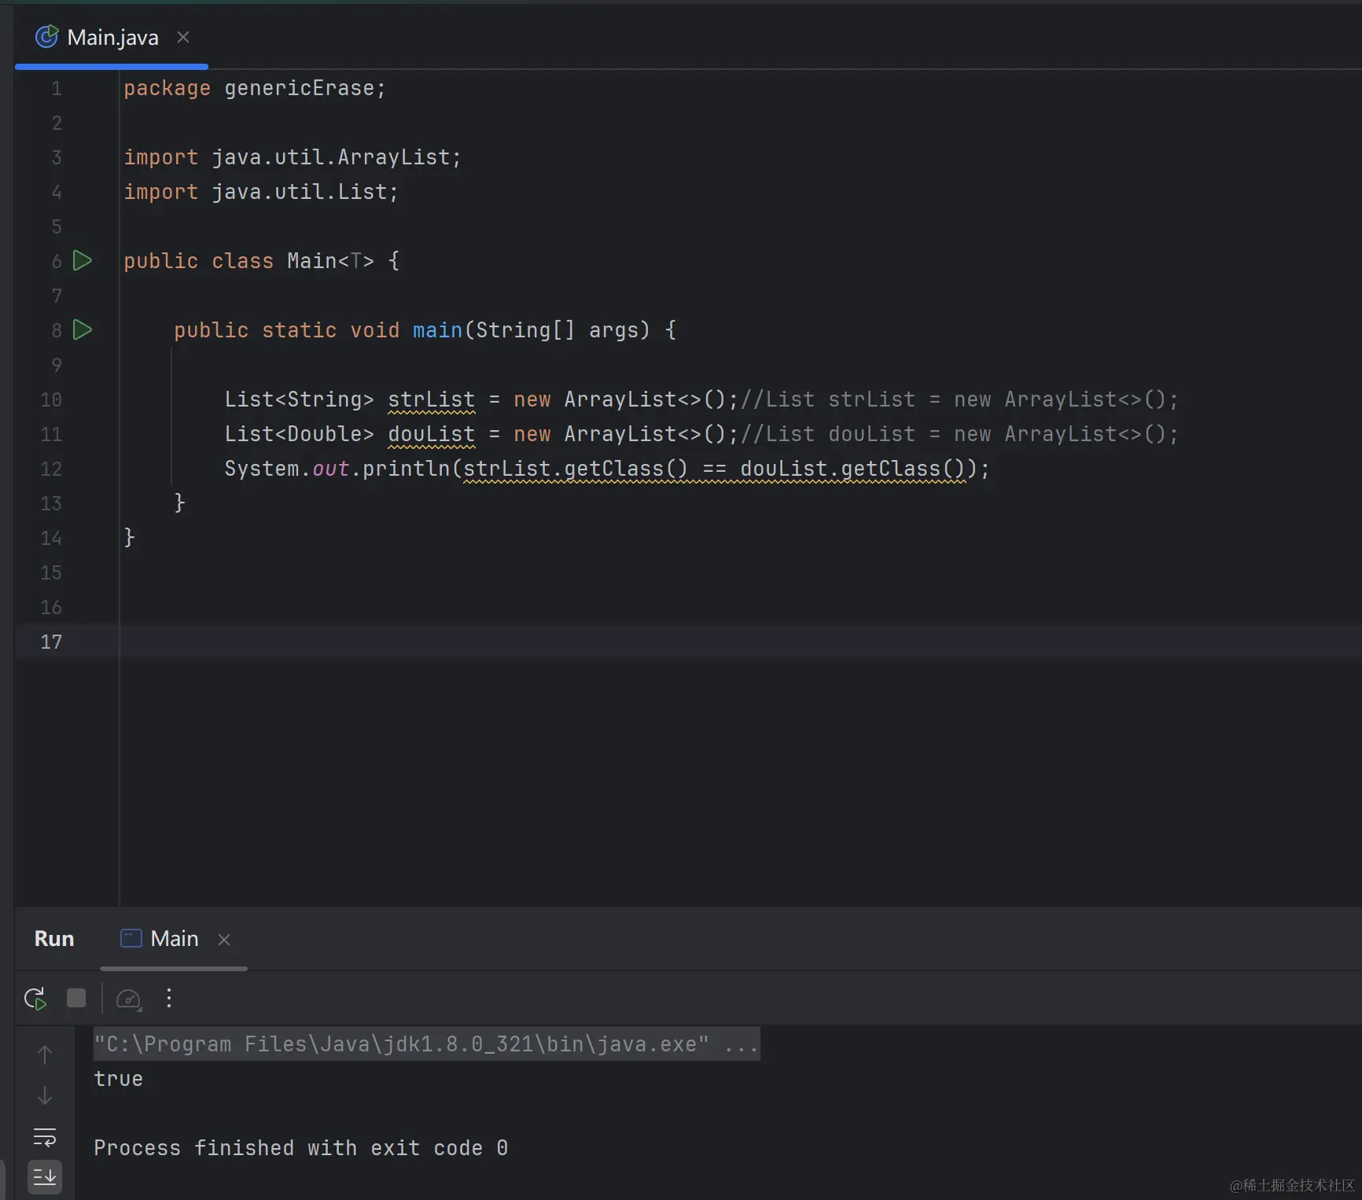Click line number 17 in the gutter

click(51, 642)
